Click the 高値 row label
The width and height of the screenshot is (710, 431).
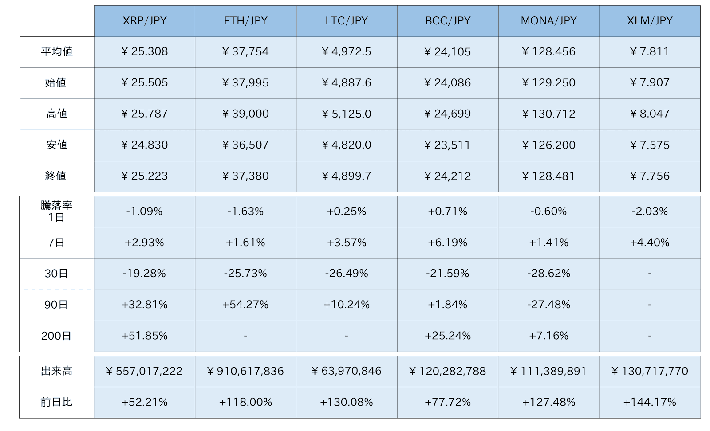(x=57, y=114)
